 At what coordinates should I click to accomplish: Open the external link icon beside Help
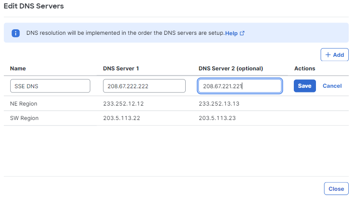point(242,33)
